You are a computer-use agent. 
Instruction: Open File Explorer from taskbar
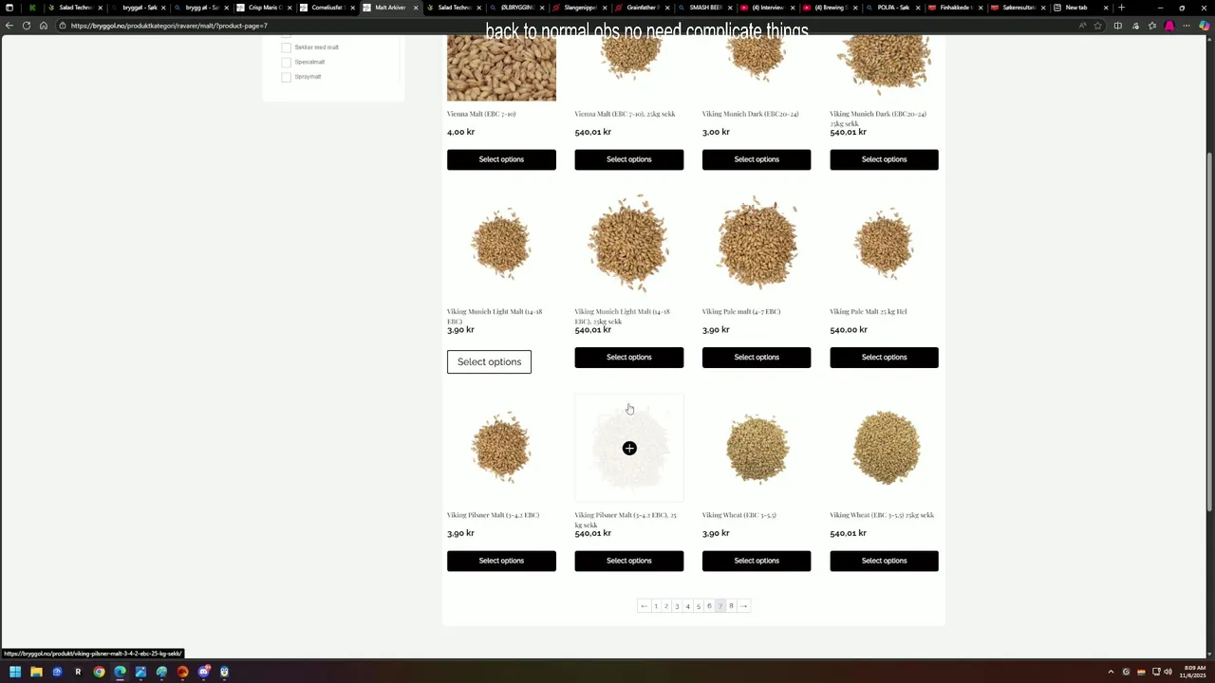36,672
